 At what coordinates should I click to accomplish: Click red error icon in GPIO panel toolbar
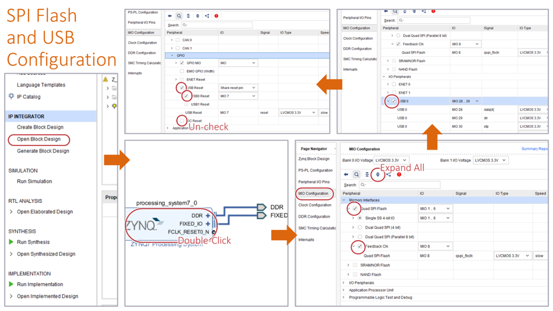216,16
